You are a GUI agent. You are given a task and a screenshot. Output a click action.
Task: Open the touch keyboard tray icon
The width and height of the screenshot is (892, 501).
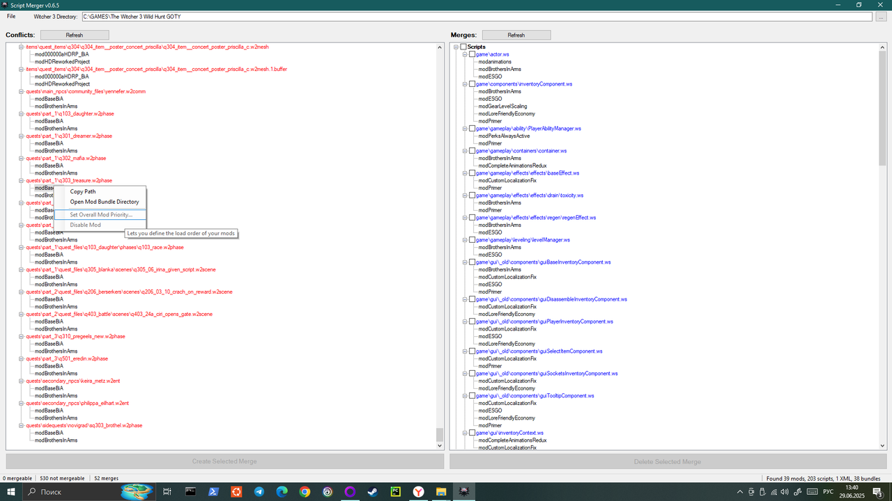click(x=813, y=492)
